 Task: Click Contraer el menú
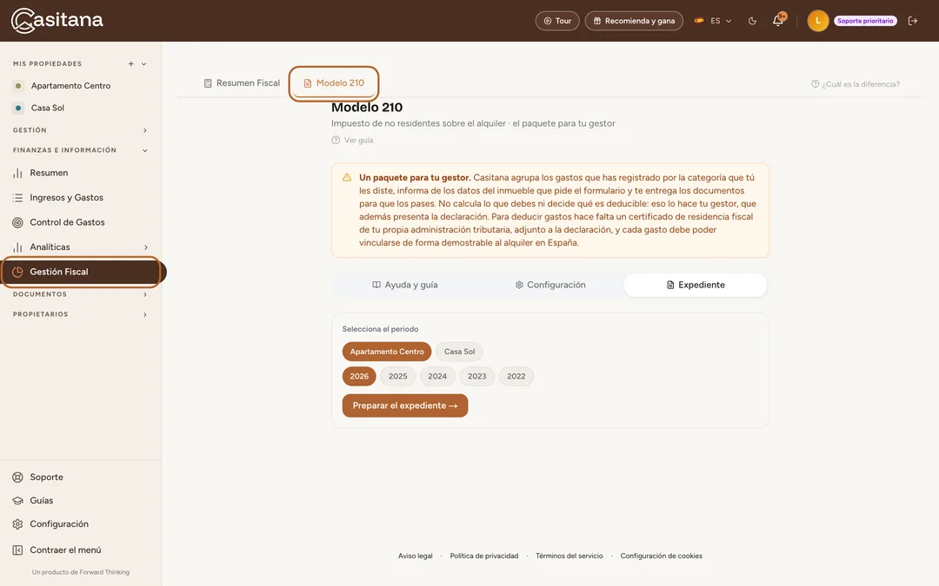pyautogui.click(x=66, y=550)
